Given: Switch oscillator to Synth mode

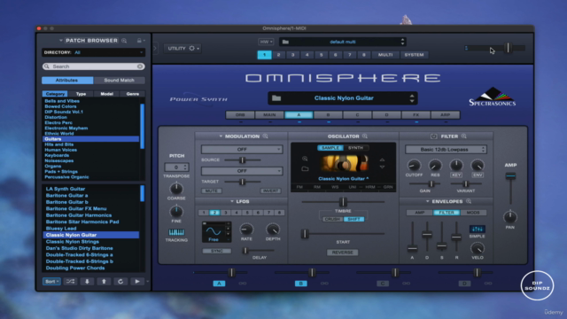Looking at the screenshot, I should click(x=355, y=148).
